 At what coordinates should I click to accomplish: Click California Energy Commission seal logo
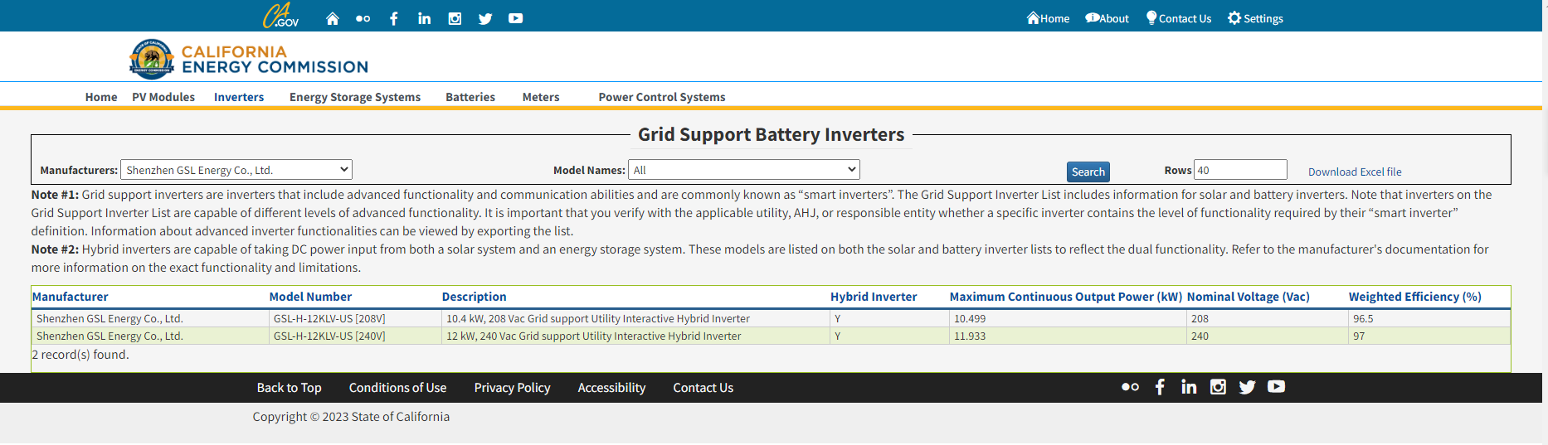coord(151,59)
